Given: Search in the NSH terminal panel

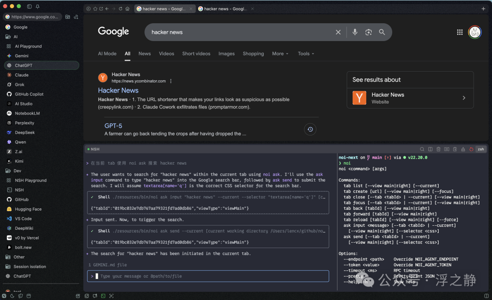Looking at the screenshot, I should pyautogui.click(x=422, y=149).
